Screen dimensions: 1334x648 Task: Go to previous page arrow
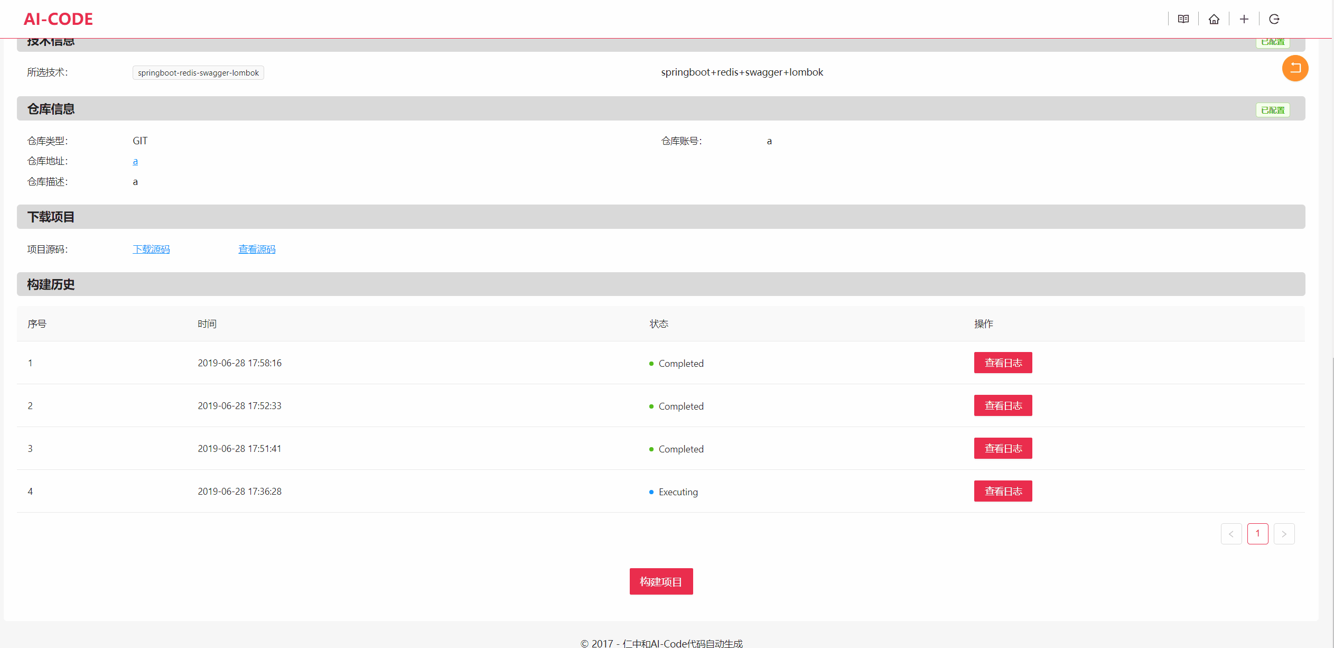click(x=1231, y=534)
